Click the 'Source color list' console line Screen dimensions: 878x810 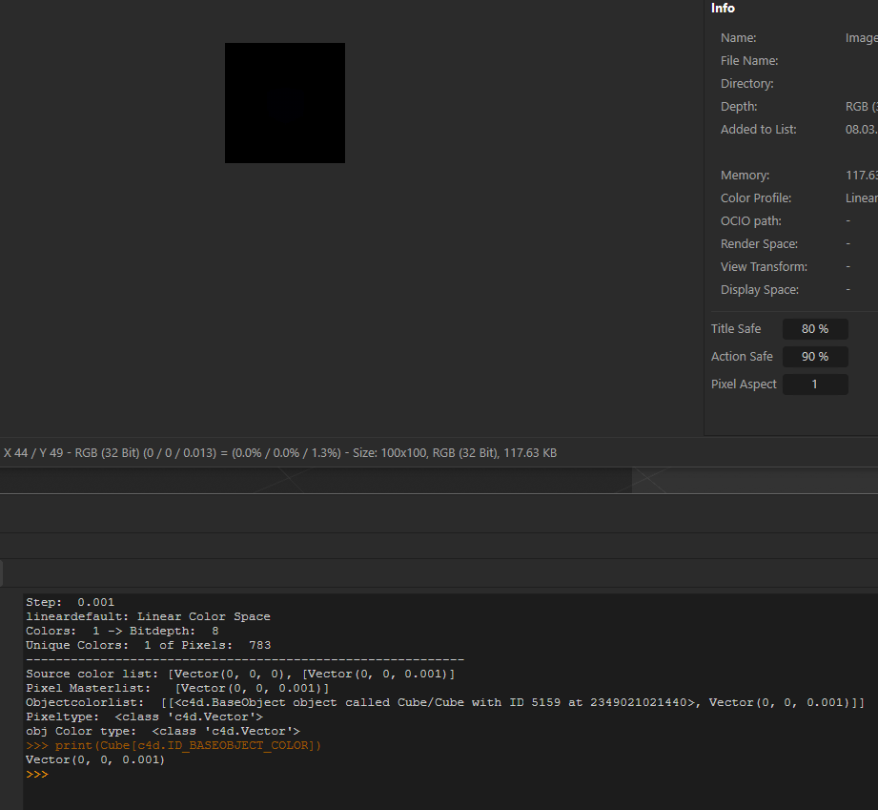(240, 674)
